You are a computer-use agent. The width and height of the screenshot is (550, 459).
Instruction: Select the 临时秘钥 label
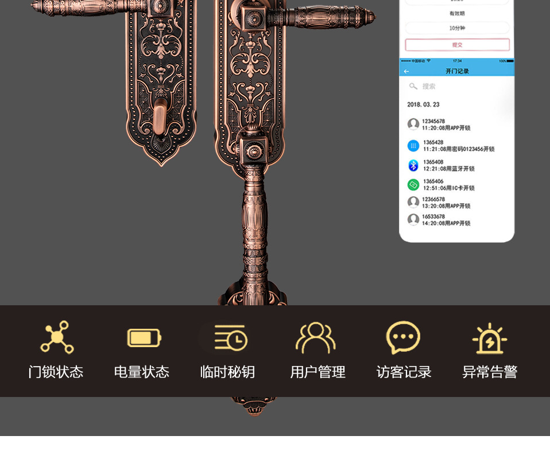coord(228,372)
